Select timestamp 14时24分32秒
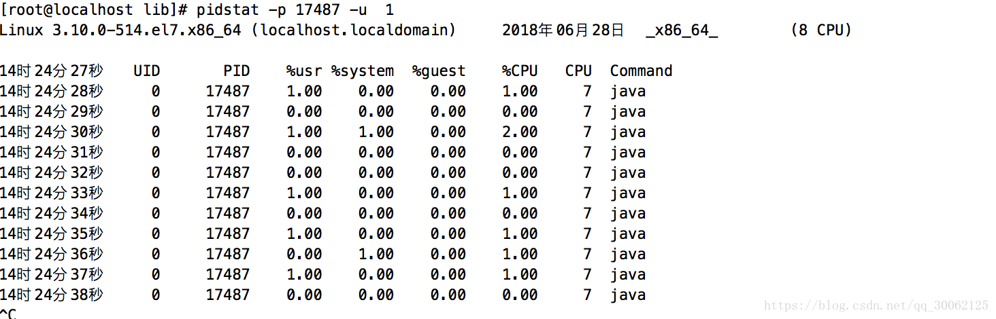This screenshot has height=319, width=996. tap(52, 173)
